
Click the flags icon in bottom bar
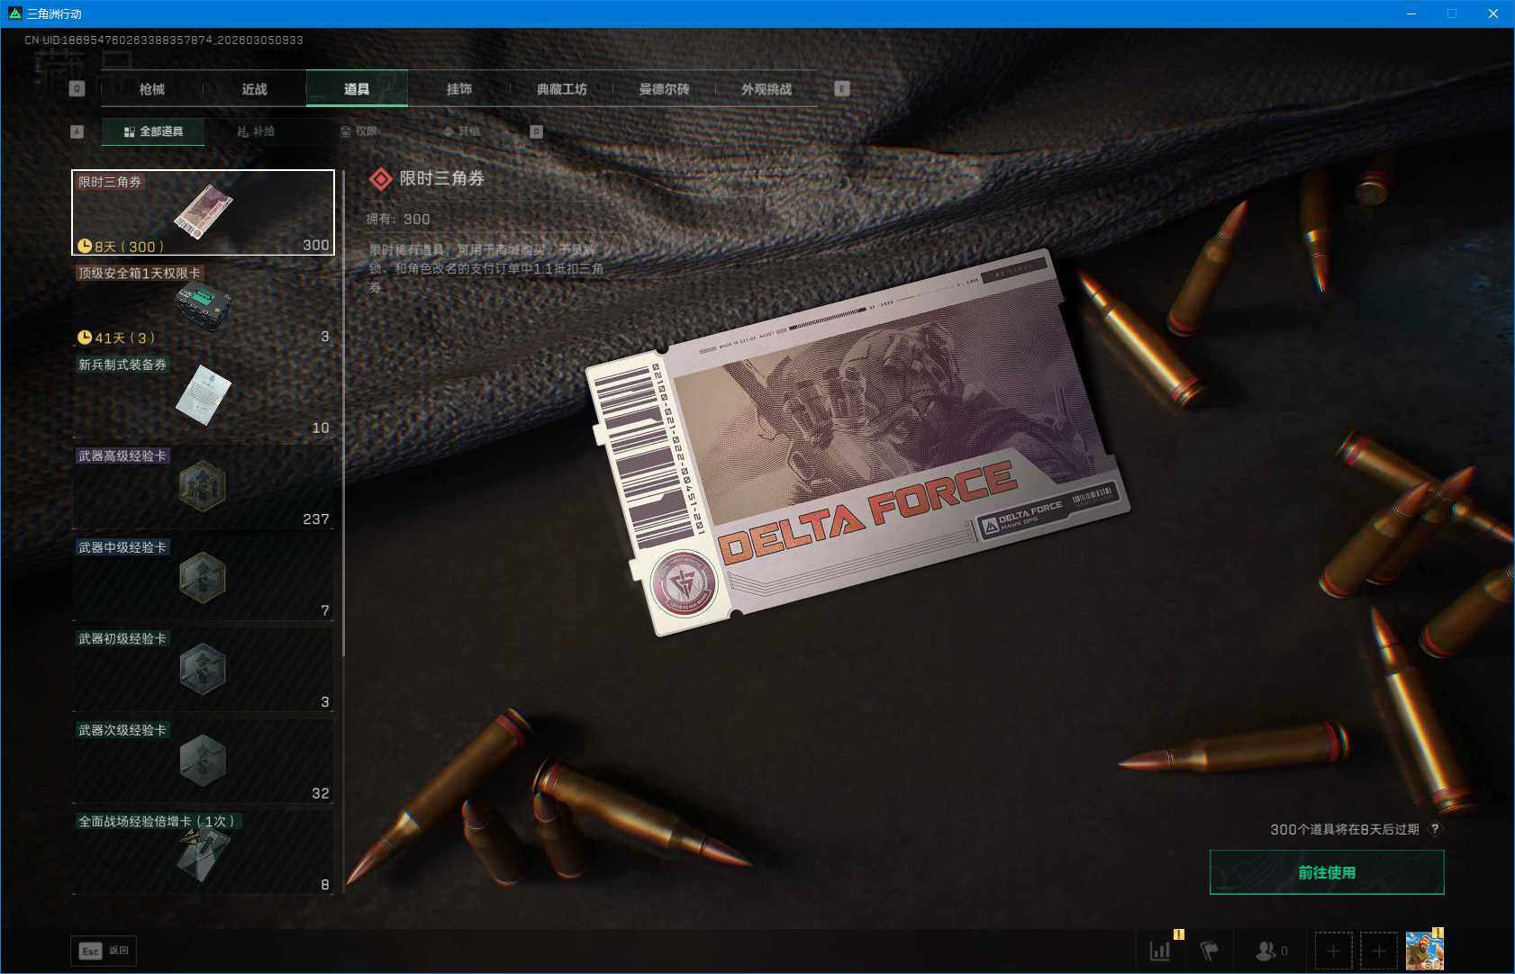(1209, 951)
